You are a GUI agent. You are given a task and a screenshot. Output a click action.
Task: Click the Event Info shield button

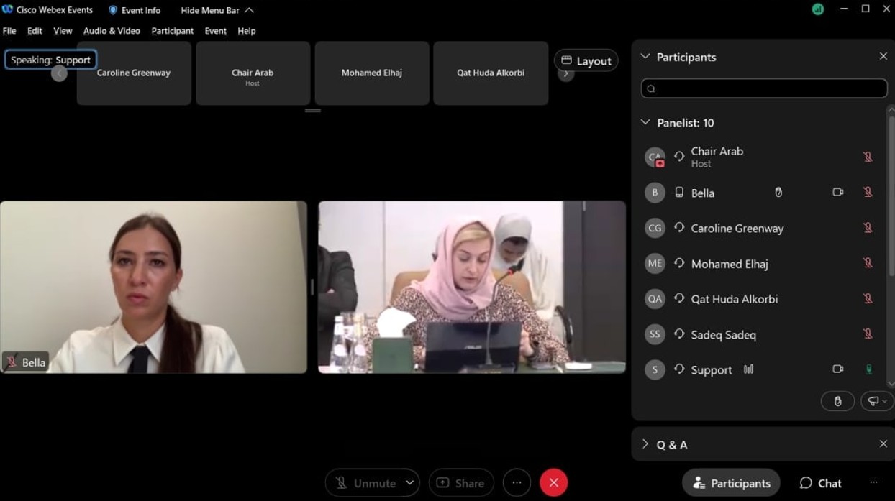pos(135,10)
